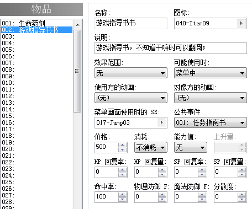Viewport: 252px width, 209px height.
Task: Select empty slot 005 in item list
Action: 36,50
